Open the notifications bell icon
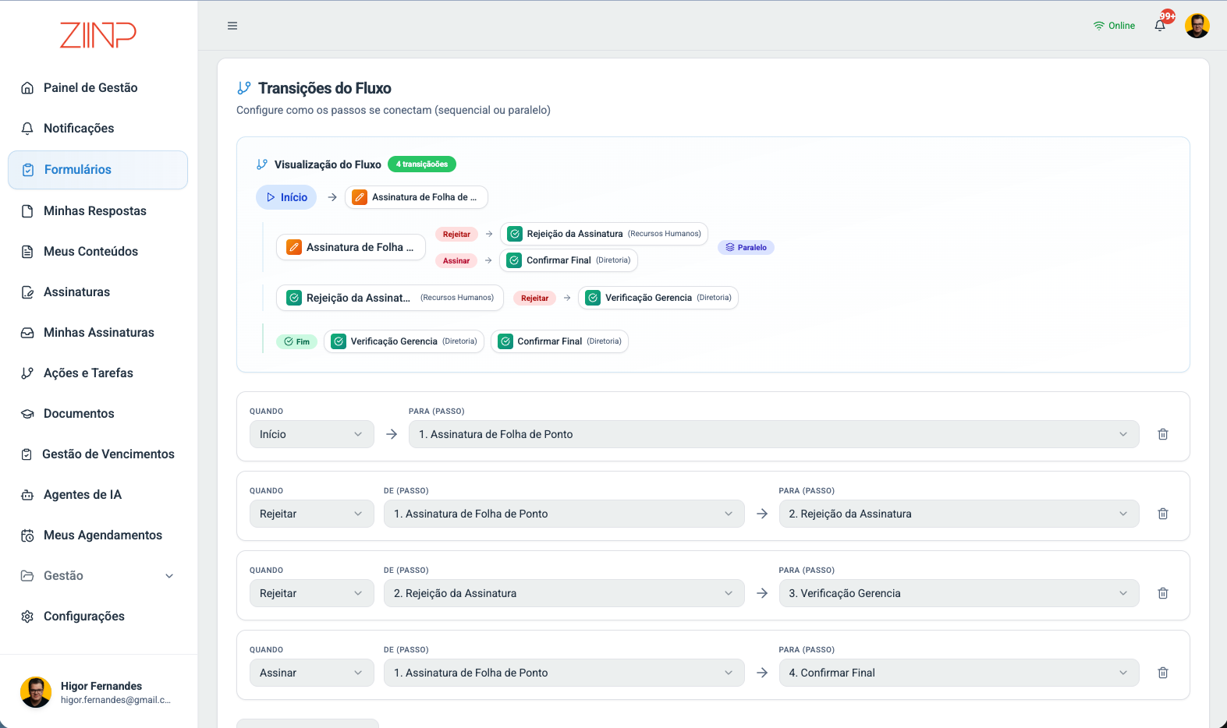Screen dimensions: 1227x728 [1160, 26]
